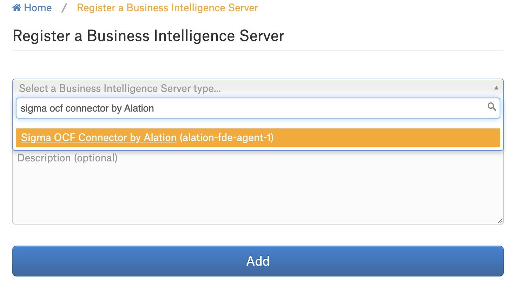Collapse the server type dropdown arrow
This screenshot has height=287, width=514.
[x=496, y=88]
